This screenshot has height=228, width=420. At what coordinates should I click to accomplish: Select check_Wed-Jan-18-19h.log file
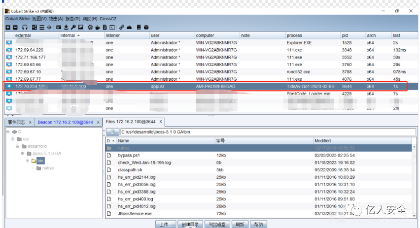[x=258, y=163]
